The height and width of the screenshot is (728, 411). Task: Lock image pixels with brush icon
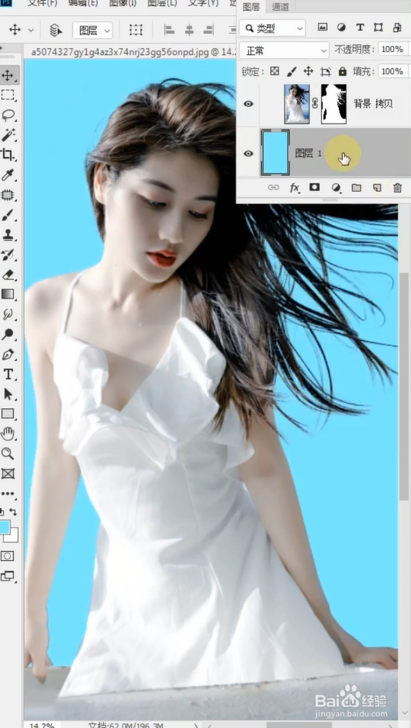[x=292, y=71]
